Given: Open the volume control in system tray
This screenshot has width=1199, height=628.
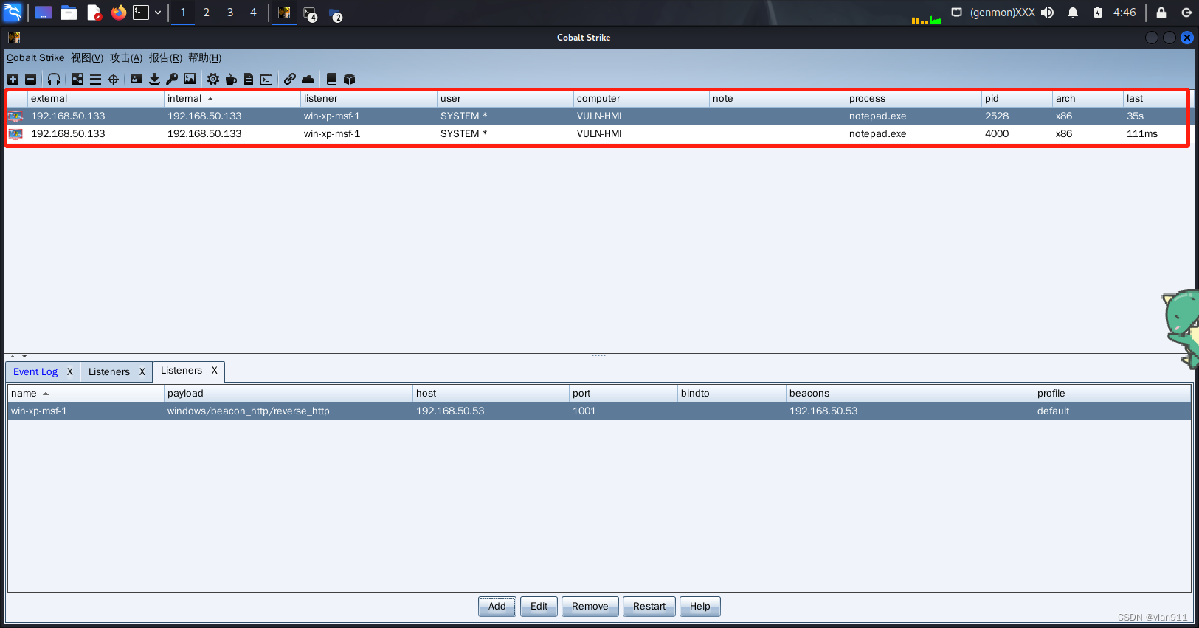Looking at the screenshot, I should (x=1048, y=13).
